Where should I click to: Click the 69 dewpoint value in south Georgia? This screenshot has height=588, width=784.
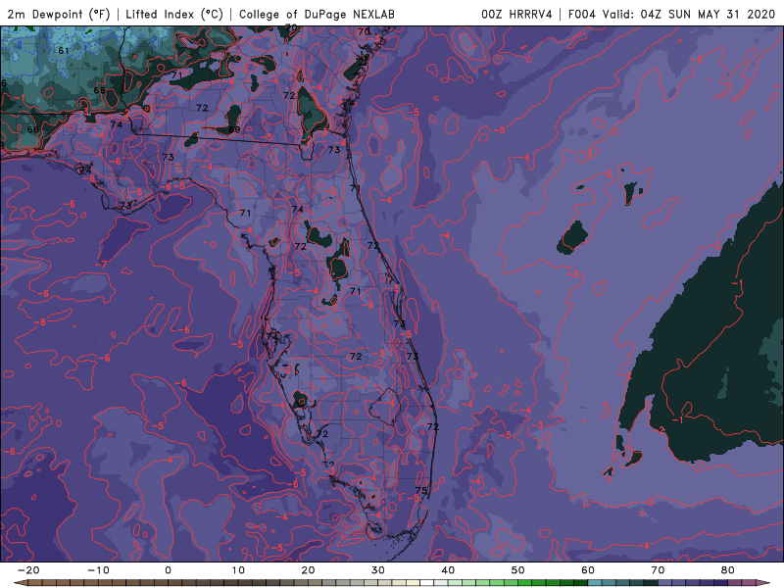[234, 129]
